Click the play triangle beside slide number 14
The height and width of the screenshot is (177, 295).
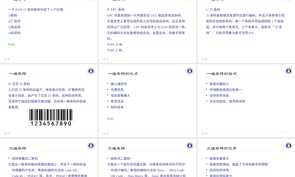[x=5, y=59]
